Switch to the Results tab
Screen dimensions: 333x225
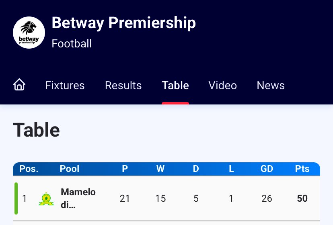click(x=123, y=85)
